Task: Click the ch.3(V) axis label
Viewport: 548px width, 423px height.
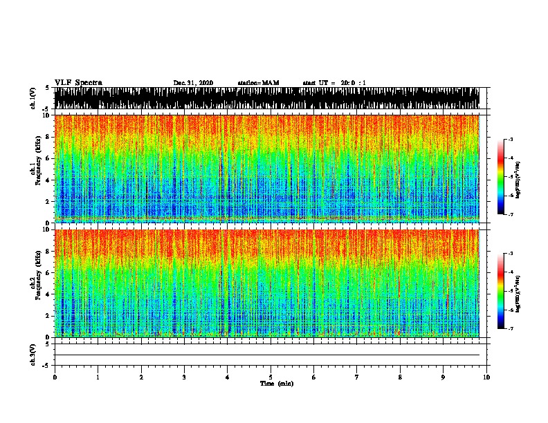Action: (33, 355)
